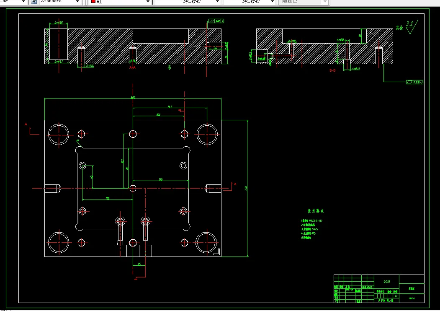This screenshot has width=440, height=311.
Task: Click the "Q235" material cell in title block
Action: click(387, 282)
